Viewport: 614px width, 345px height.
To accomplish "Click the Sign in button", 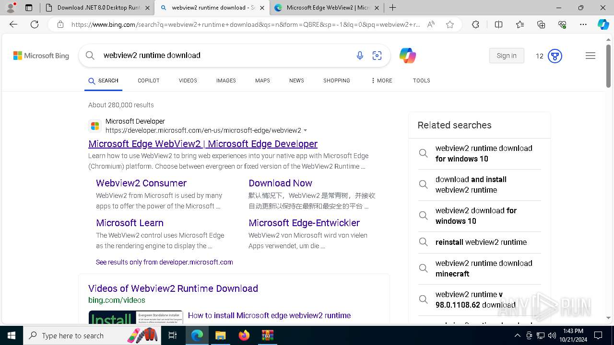I will coord(507,56).
